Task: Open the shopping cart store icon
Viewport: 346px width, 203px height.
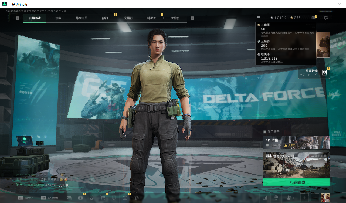Action: coord(103,198)
